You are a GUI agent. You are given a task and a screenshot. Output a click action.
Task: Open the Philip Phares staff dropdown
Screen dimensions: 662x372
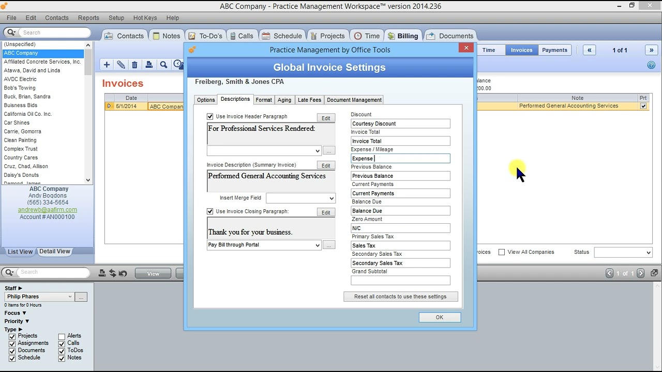coord(70,297)
